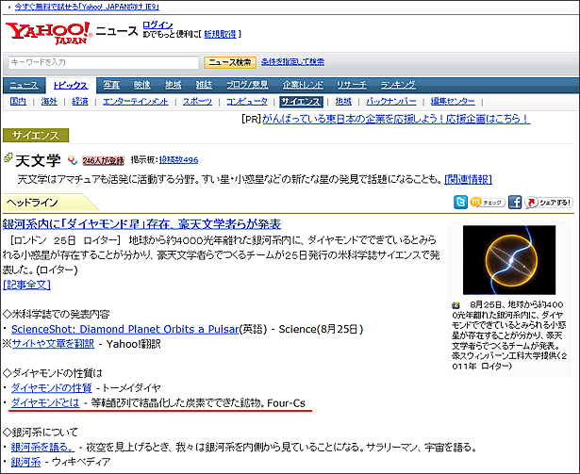Click the Yahoo! JAPAN logo
This screenshot has height=474, width=580.
(48, 33)
